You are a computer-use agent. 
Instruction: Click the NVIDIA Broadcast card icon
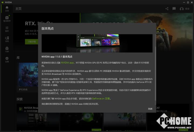coord(21,109)
